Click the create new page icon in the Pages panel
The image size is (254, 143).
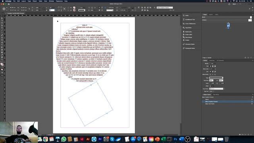pos(248,58)
